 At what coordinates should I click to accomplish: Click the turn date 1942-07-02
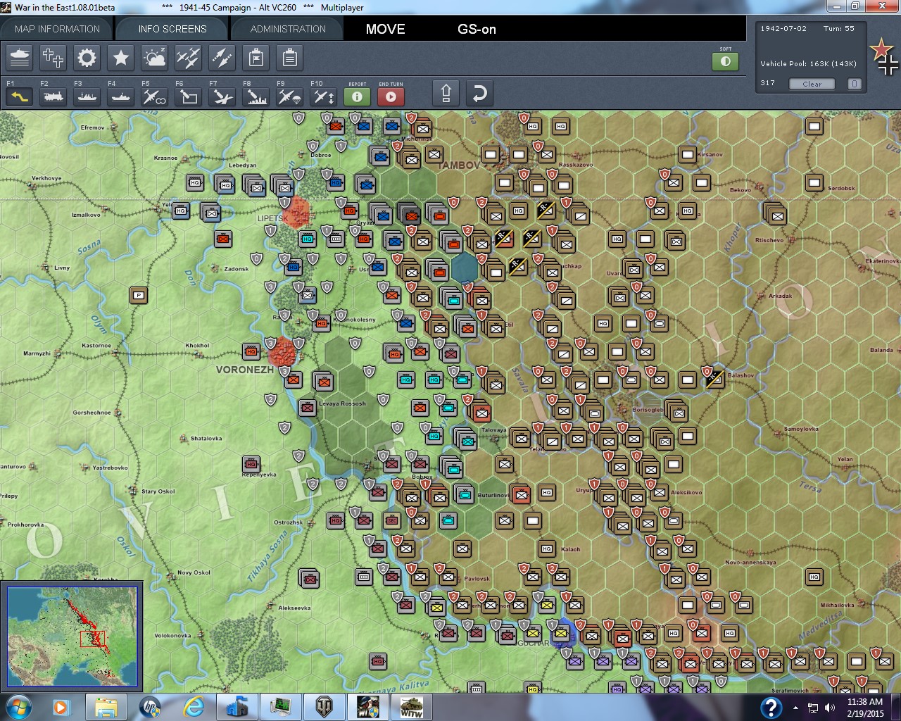click(x=783, y=29)
